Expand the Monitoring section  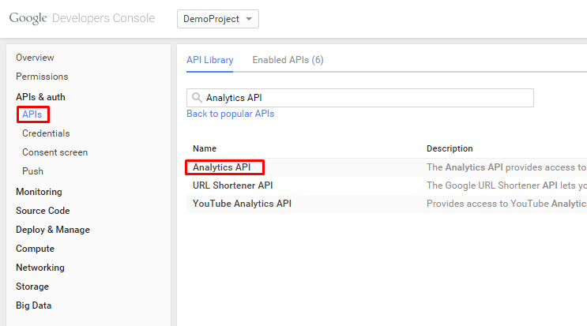(x=39, y=192)
